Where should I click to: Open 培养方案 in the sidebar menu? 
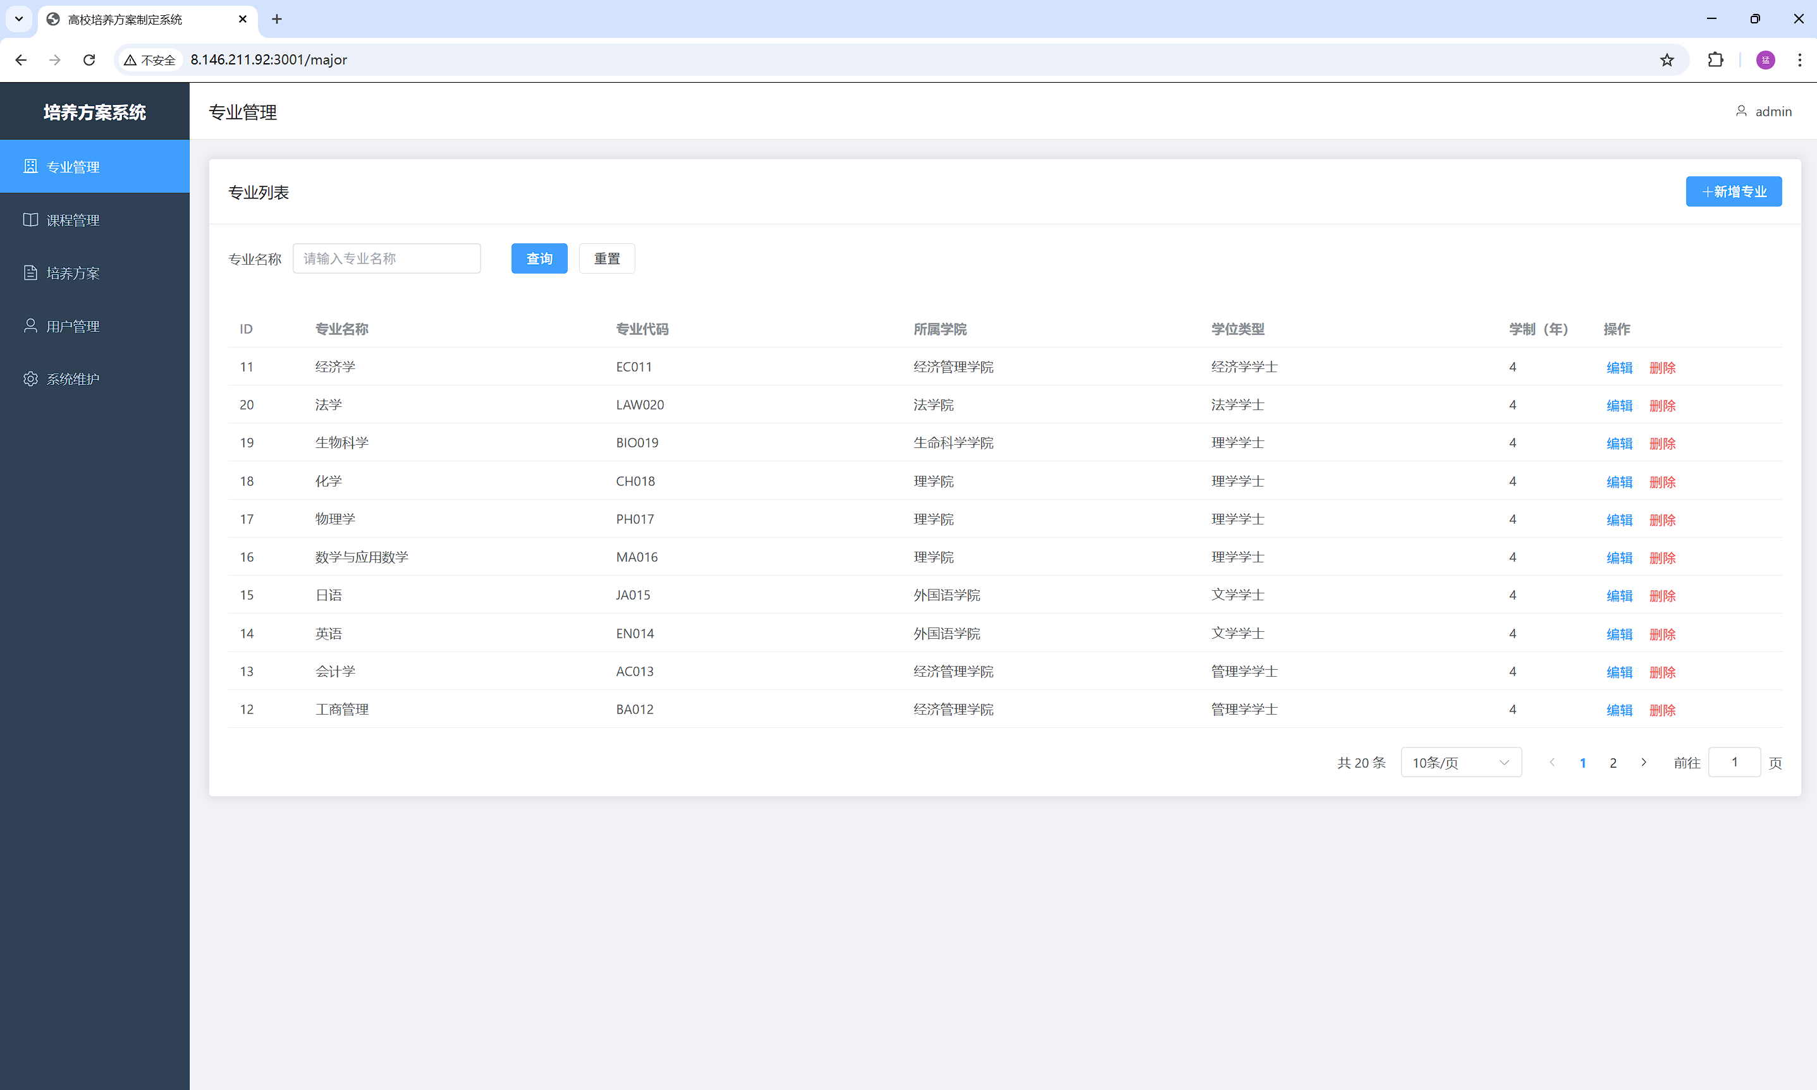coord(73,273)
